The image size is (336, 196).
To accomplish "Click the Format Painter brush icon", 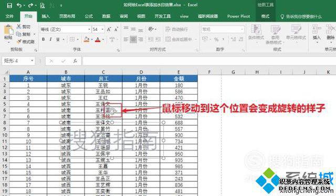I will [19, 42].
